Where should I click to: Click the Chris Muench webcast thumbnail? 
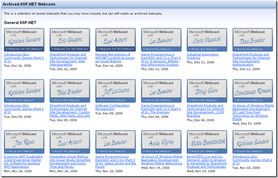point(207,40)
